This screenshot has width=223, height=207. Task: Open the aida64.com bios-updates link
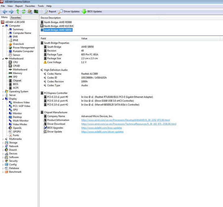102,128
